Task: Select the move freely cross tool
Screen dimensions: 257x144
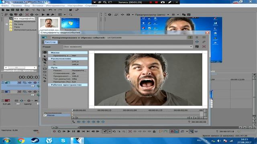Action: click(45, 81)
